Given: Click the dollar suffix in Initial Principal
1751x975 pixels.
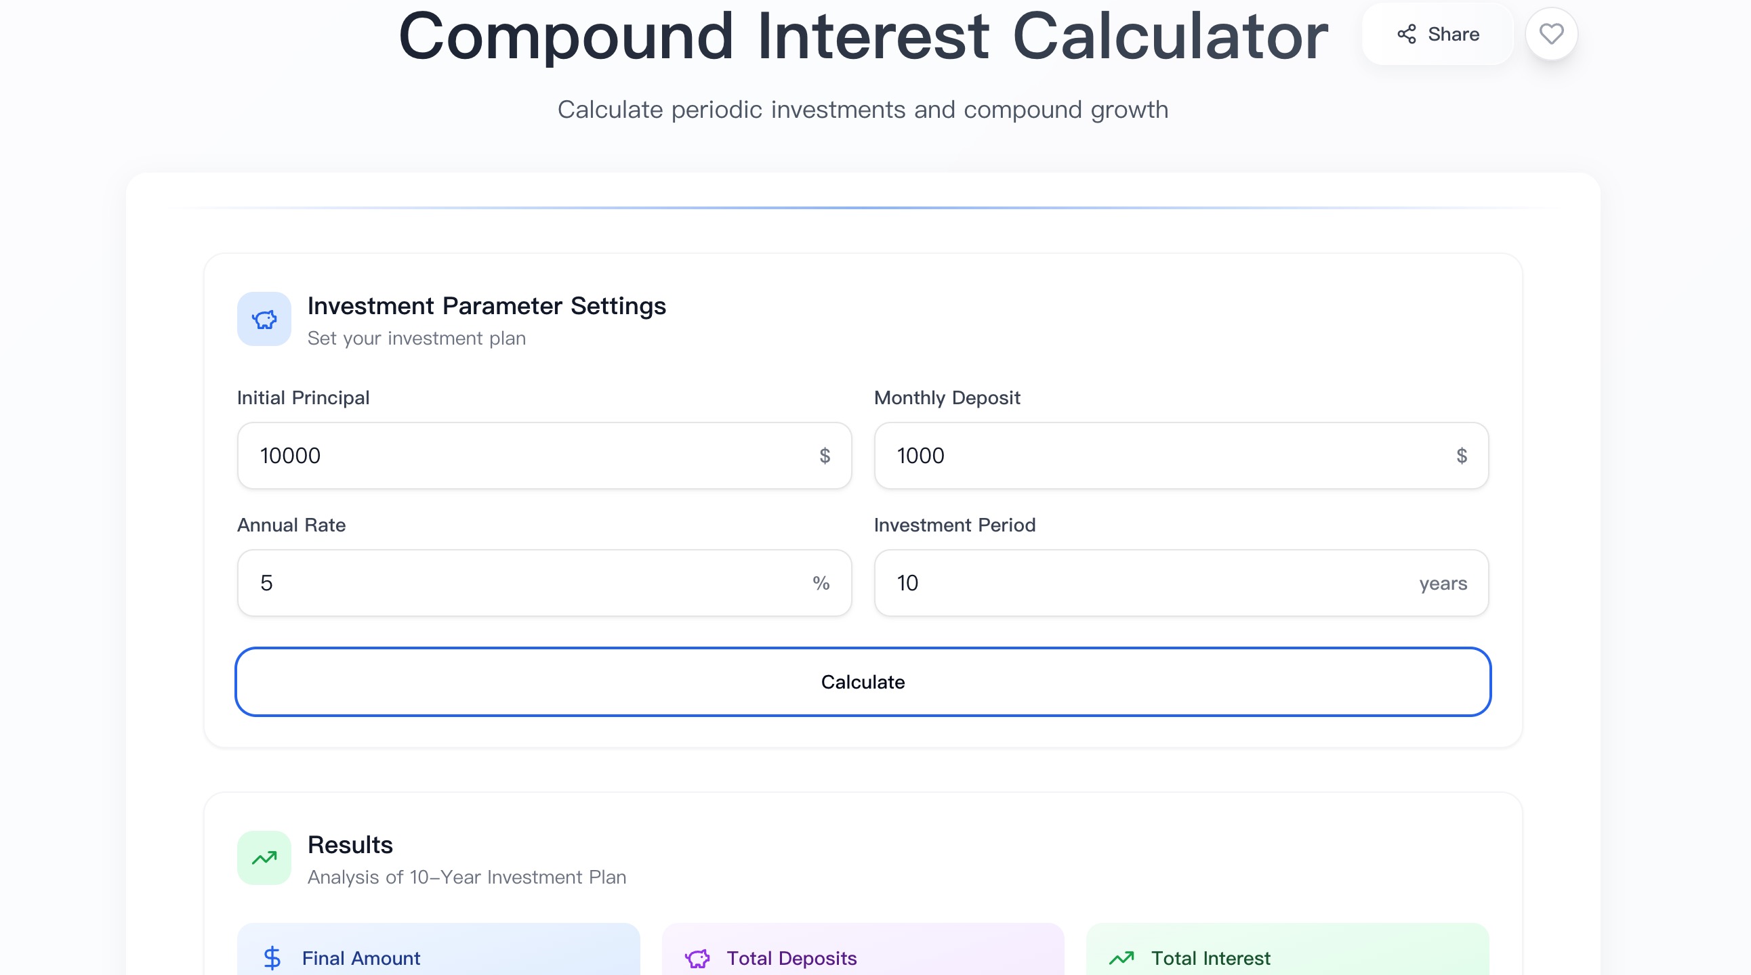Looking at the screenshot, I should click(825, 456).
